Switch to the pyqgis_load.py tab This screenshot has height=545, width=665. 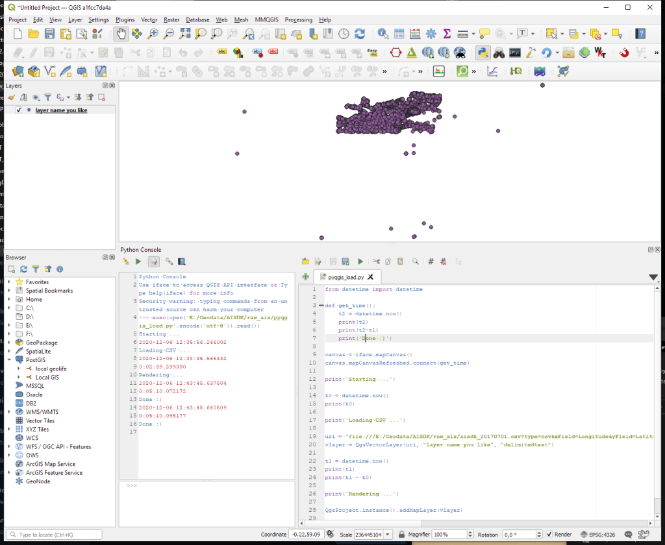(345, 277)
